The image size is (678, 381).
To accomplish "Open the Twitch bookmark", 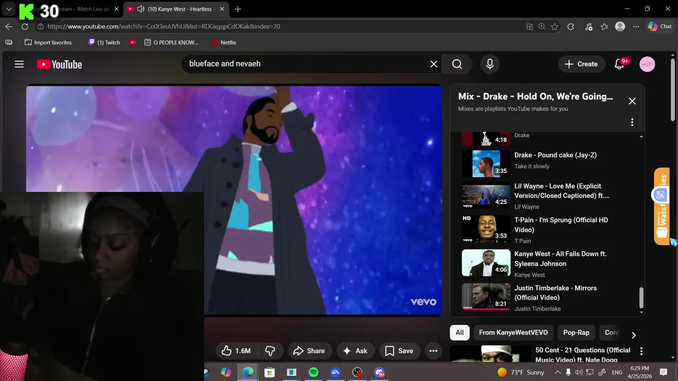I will pos(104,42).
